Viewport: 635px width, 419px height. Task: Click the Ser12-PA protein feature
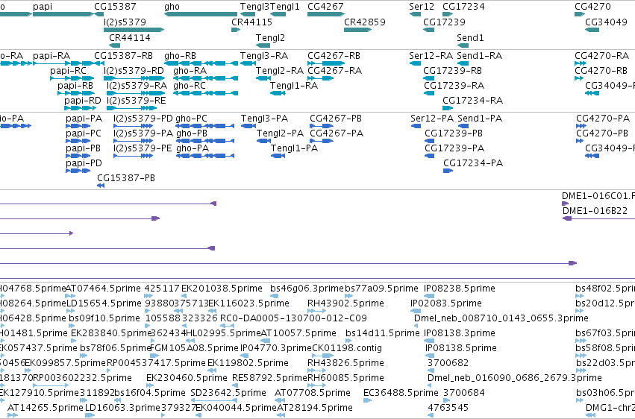tap(416, 126)
